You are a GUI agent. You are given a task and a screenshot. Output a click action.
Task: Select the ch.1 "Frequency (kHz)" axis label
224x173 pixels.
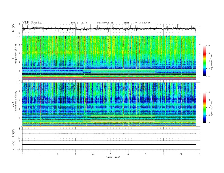[x=16, y=54]
